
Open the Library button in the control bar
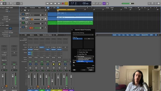(x=2, y=4)
